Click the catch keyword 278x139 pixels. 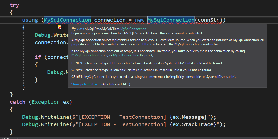(x=18, y=102)
